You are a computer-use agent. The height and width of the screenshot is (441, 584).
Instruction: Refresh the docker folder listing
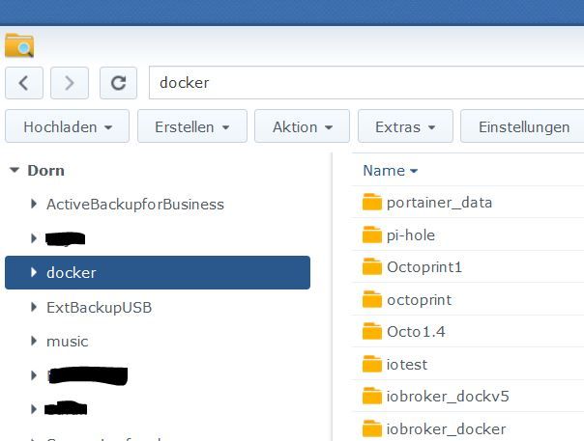(118, 83)
